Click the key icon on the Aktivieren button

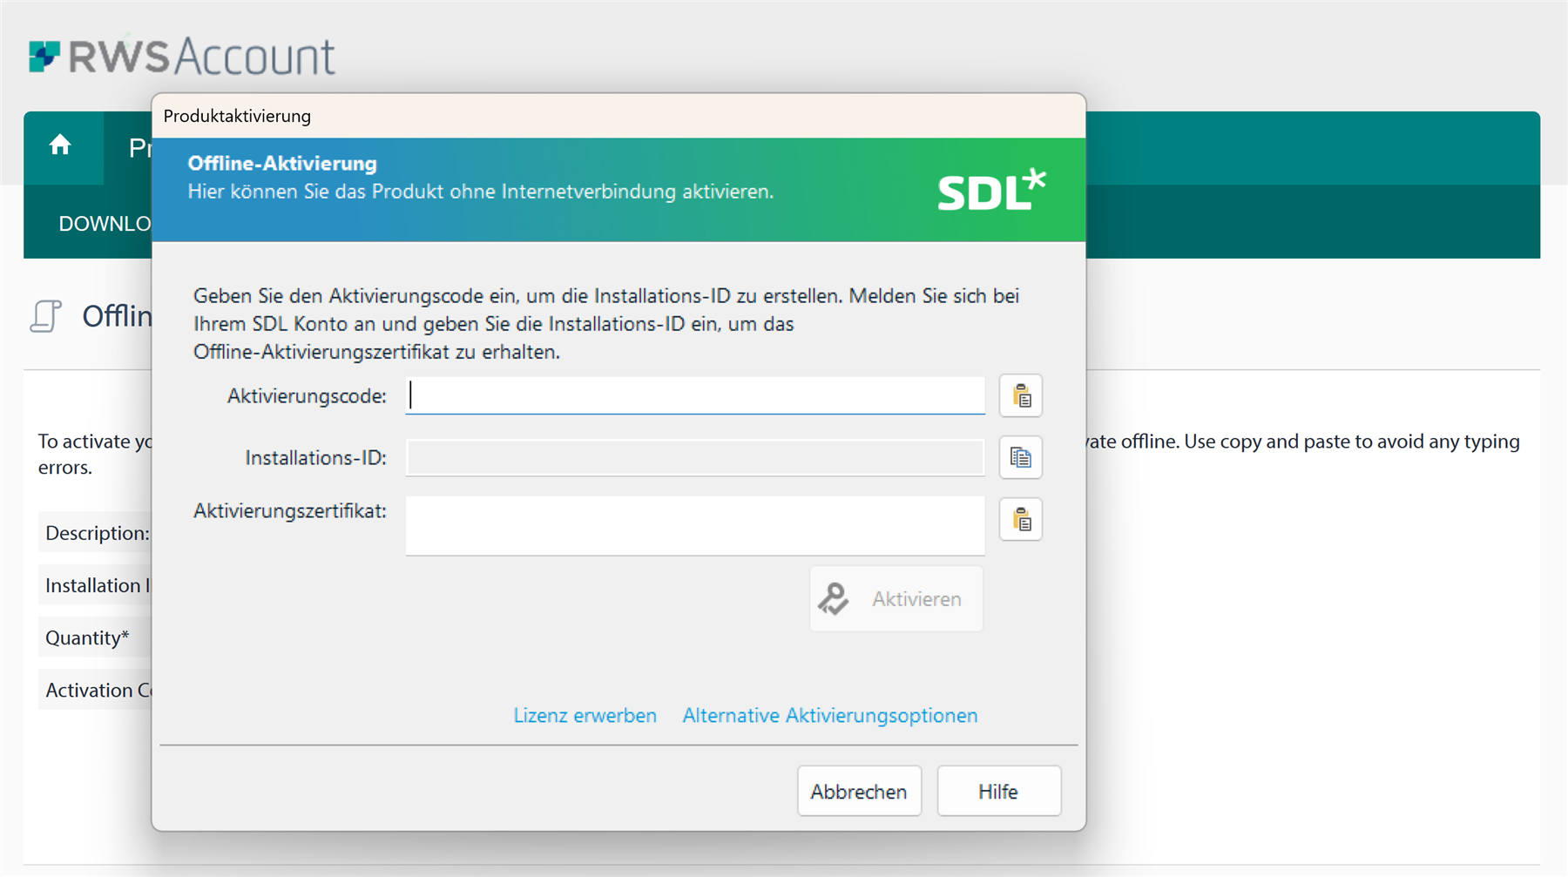pyautogui.click(x=832, y=598)
